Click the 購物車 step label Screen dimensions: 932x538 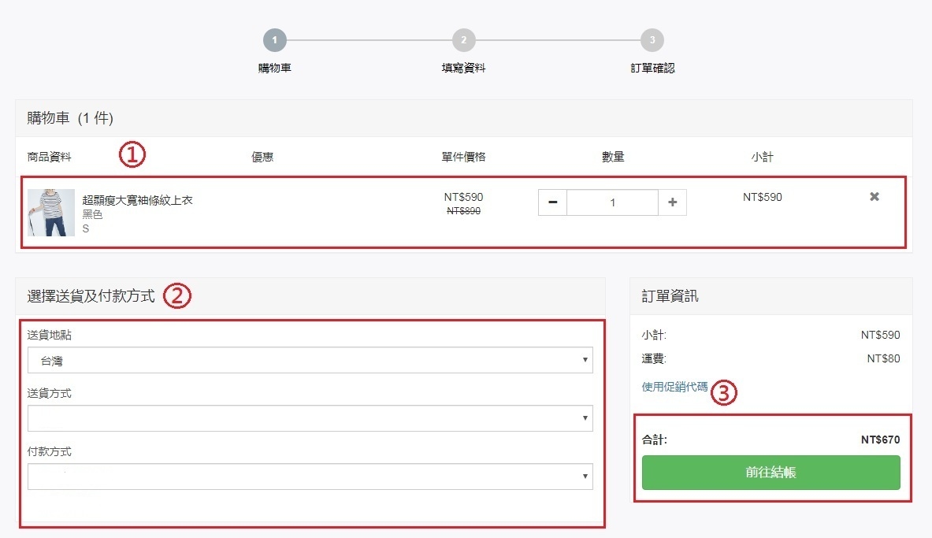(274, 68)
